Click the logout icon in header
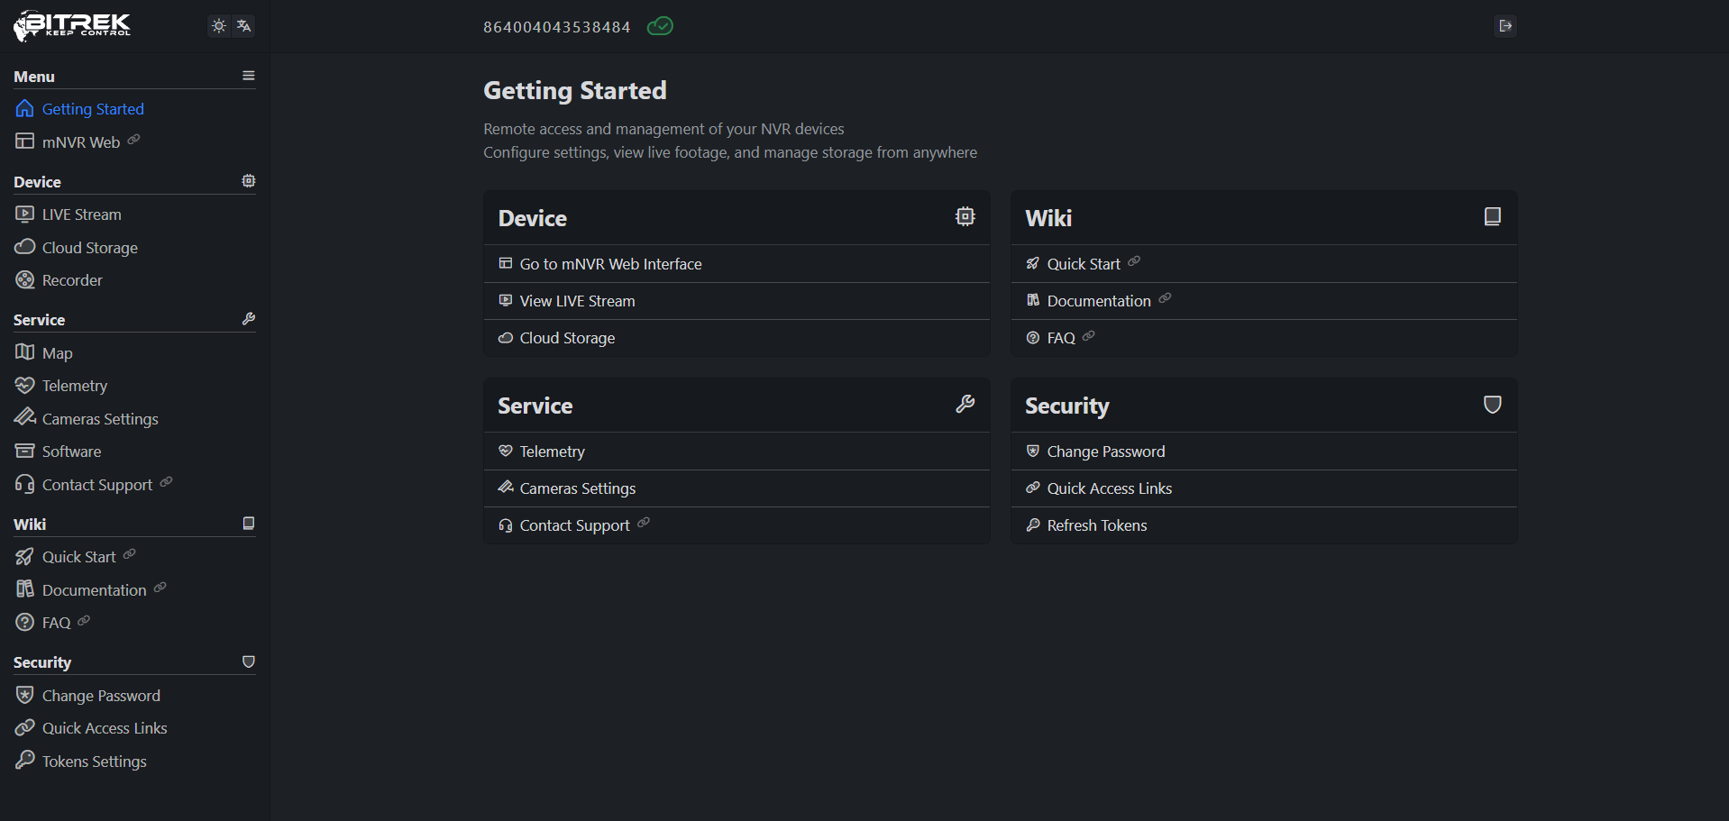The image size is (1729, 821). pos(1505,26)
